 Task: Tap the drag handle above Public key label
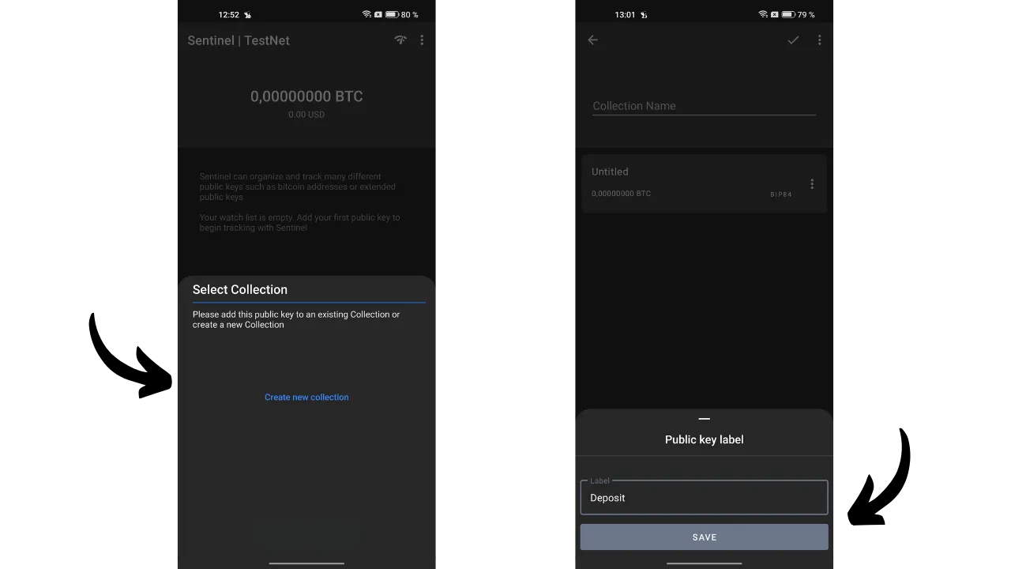click(704, 419)
